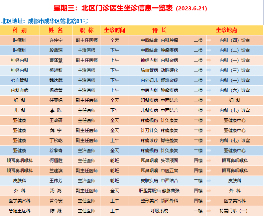Click 心血管科 in the department column
This screenshot has width=266, height=216.
tap(20, 80)
